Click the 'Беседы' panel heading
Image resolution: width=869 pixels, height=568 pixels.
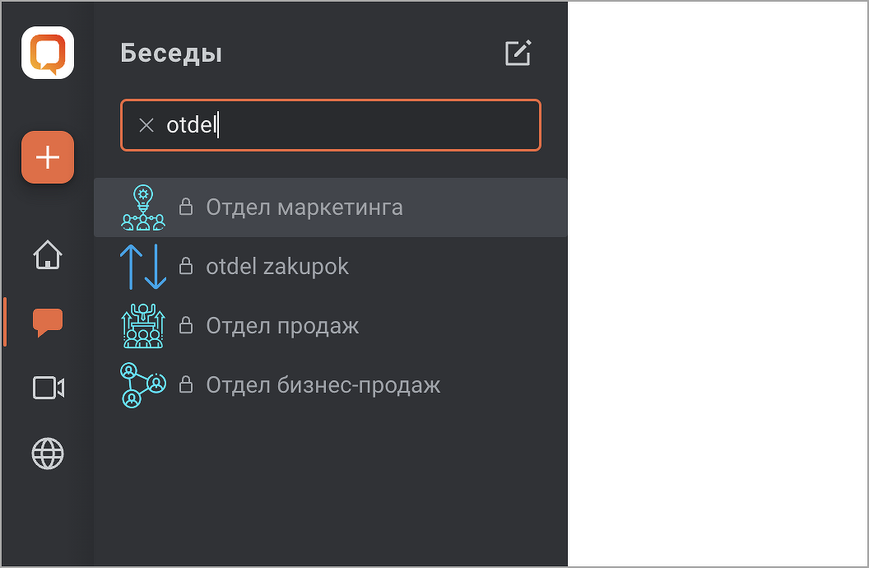point(171,54)
